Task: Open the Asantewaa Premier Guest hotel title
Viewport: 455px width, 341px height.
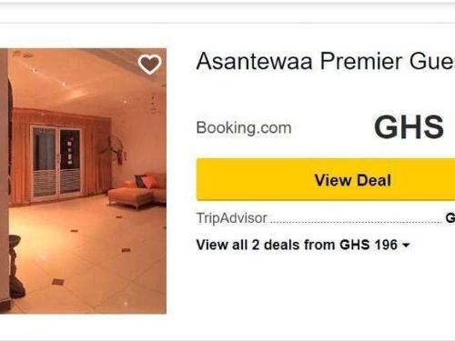Action: click(x=326, y=62)
